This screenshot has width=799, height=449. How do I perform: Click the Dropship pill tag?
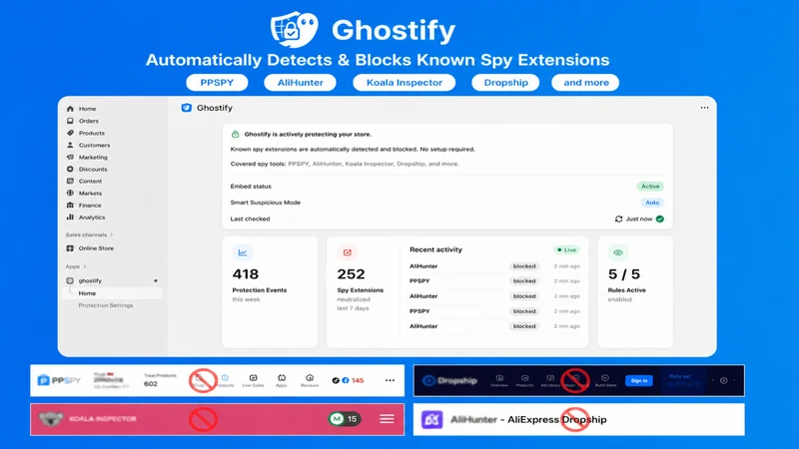505,83
